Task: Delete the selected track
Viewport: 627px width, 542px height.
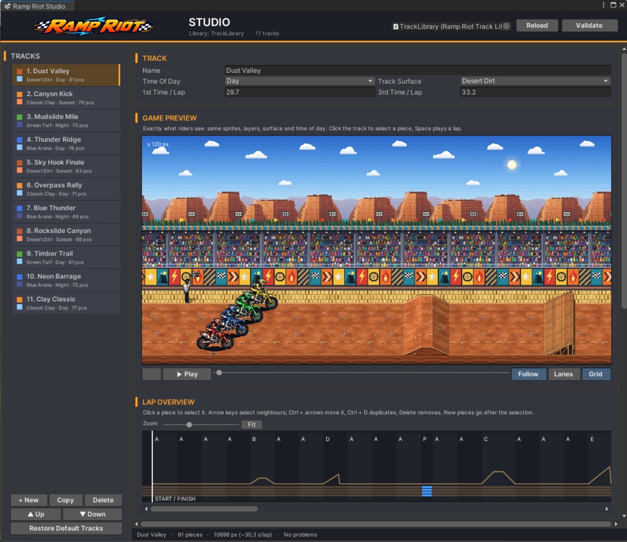Action: 103,500
